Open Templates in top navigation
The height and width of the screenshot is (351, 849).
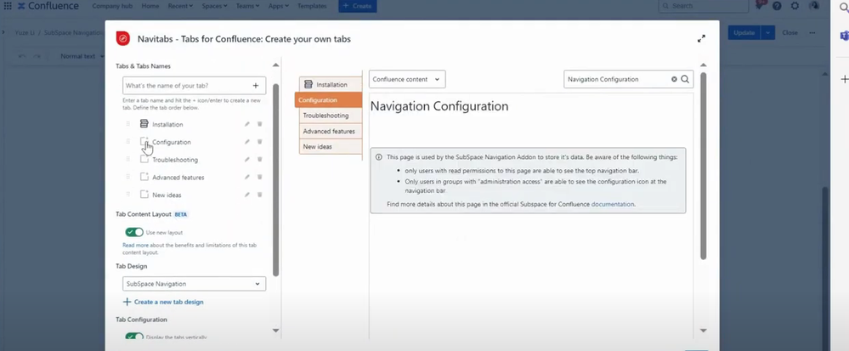[312, 6]
